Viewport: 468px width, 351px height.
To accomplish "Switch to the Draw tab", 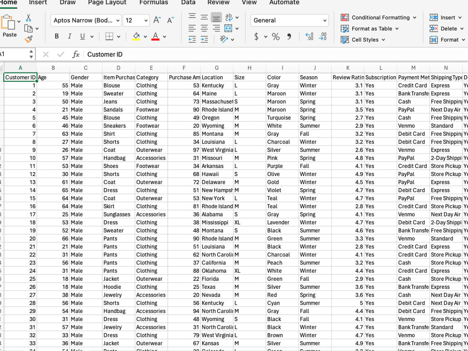I will pos(68,2).
